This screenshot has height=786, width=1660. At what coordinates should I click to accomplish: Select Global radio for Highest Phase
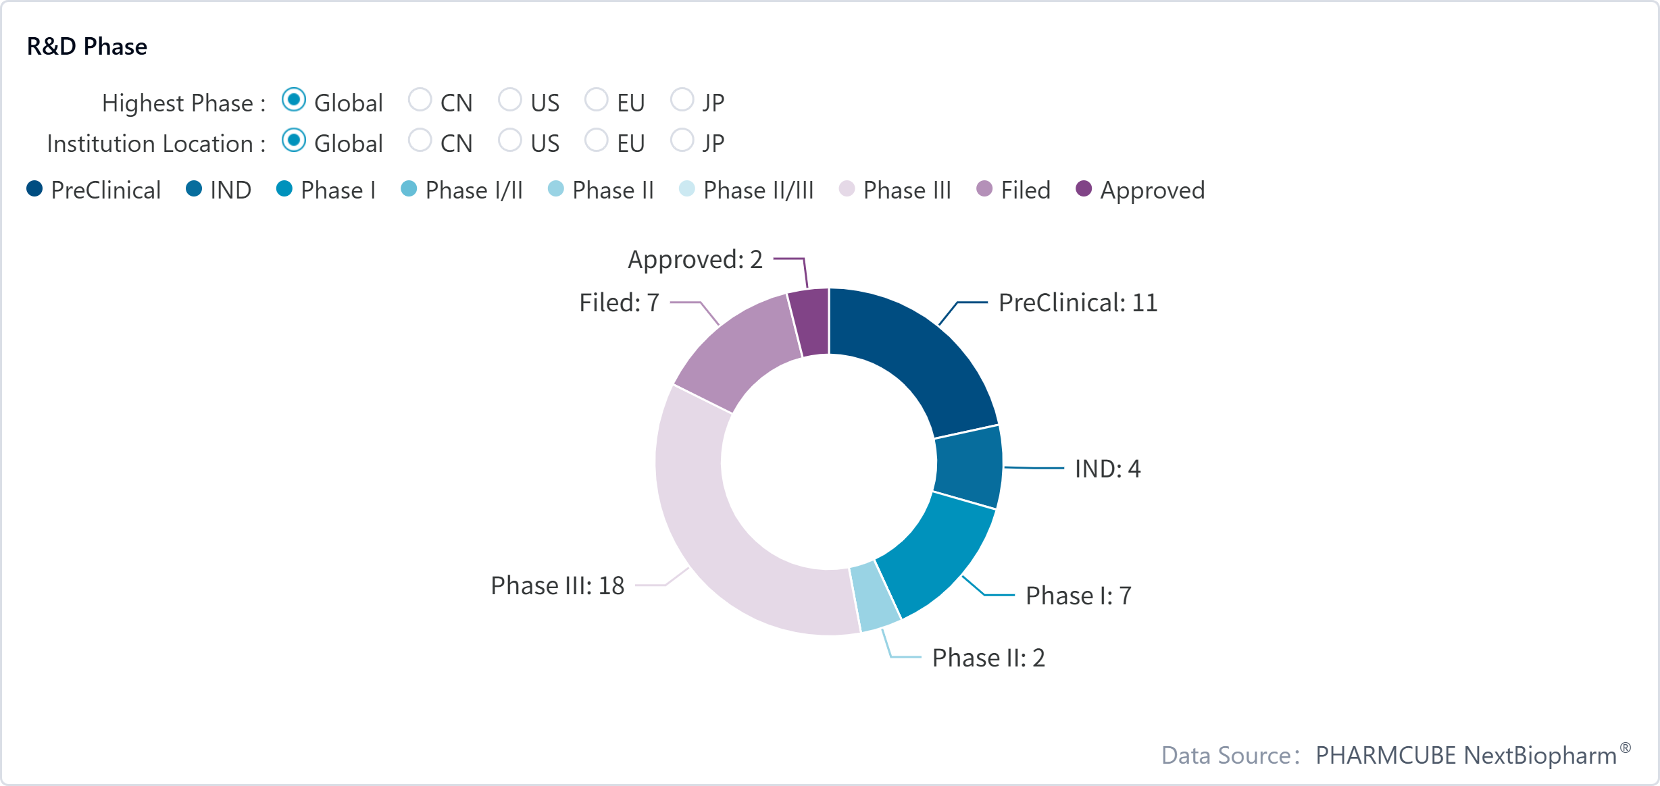[294, 101]
